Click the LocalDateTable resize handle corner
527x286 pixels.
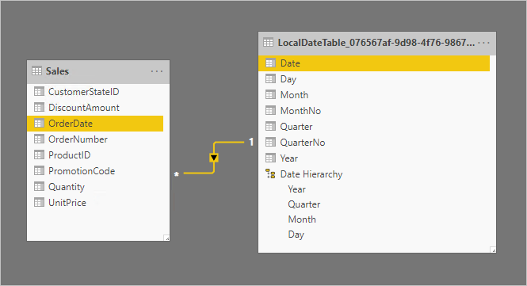pos(493,250)
